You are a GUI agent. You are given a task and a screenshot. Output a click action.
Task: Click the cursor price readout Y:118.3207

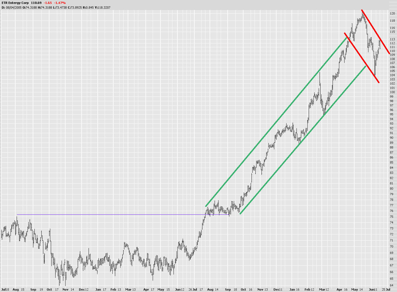coord(102,8)
